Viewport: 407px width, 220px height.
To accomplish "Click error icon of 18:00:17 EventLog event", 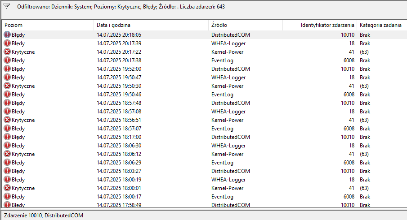I will 7,197.
